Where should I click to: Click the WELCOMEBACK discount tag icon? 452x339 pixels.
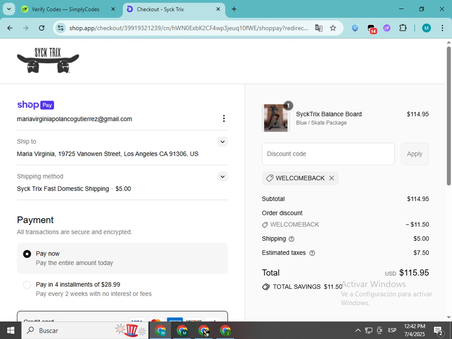pos(270,178)
